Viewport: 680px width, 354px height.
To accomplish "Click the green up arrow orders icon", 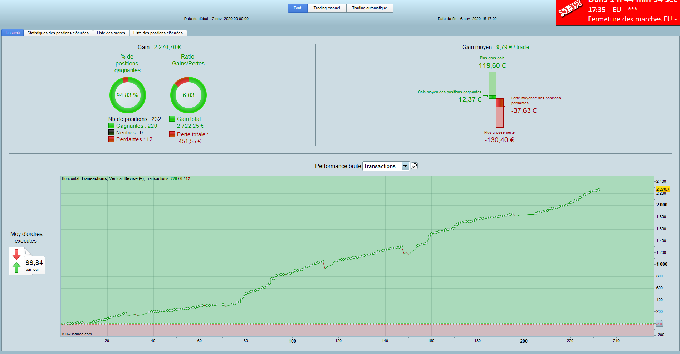I will pyautogui.click(x=16, y=267).
